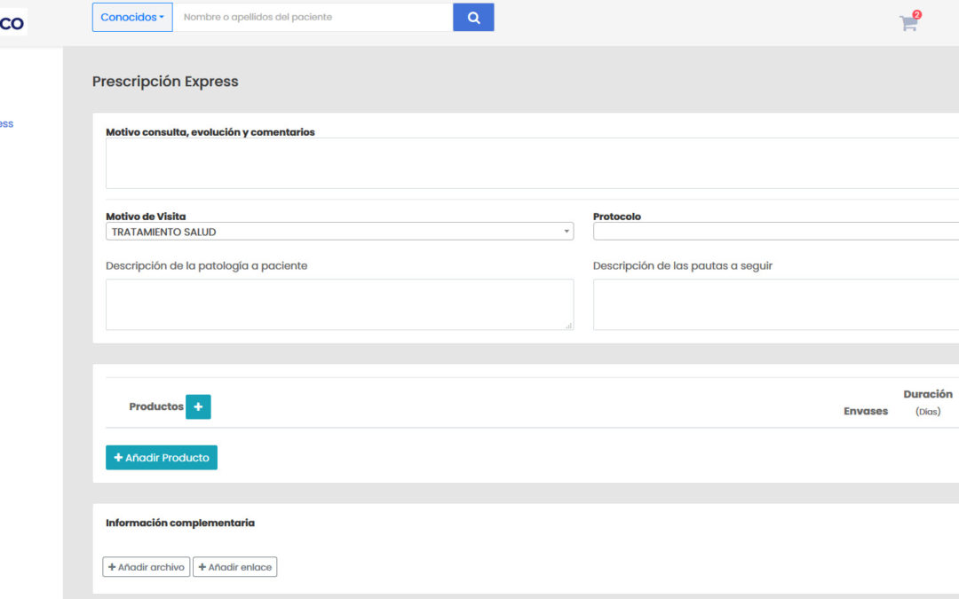
Task: Click the Protocolo label
Action: pyautogui.click(x=617, y=217)
